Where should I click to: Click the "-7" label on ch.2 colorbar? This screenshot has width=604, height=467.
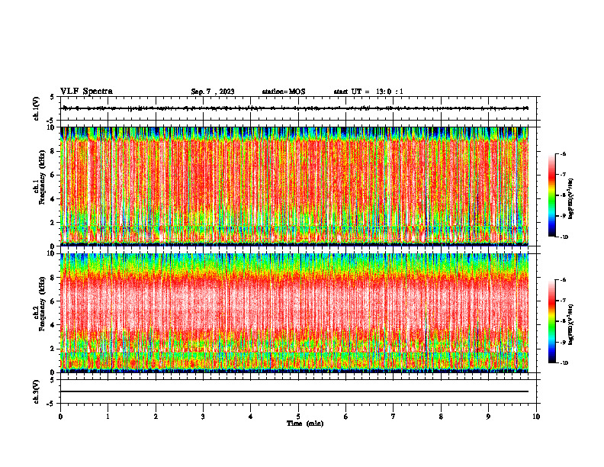click(x=563, y=300)
